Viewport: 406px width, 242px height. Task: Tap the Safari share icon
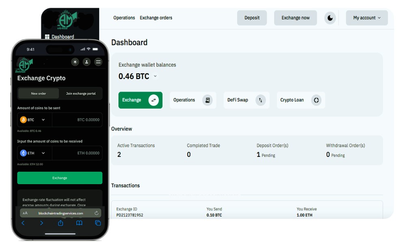pyautogui.click(x=60, y=223)
